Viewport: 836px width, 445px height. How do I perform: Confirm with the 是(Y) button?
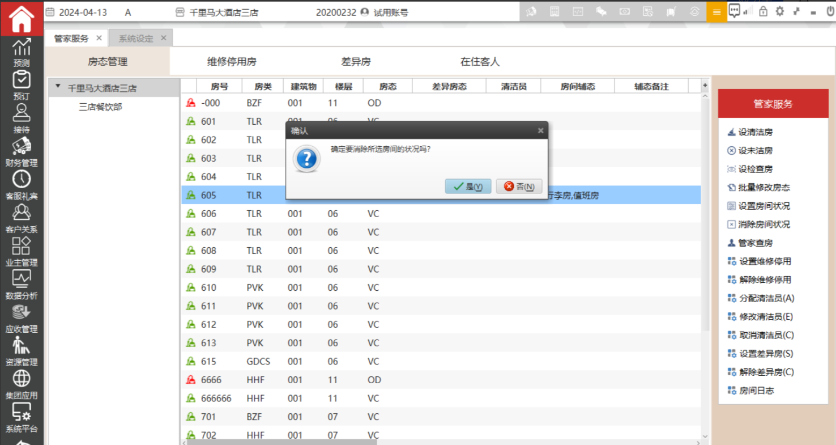468,187
